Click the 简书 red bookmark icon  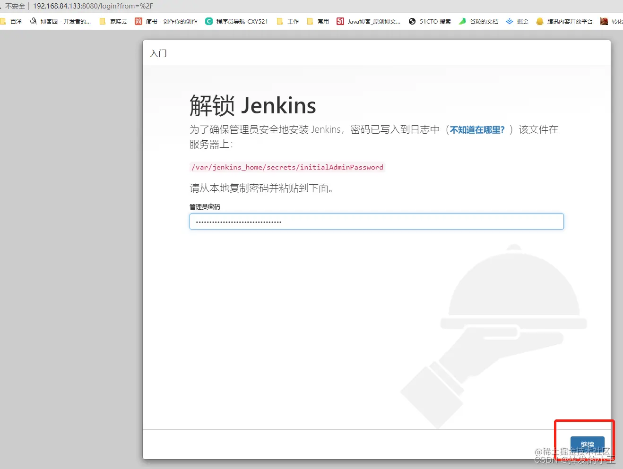click(138, 21)
